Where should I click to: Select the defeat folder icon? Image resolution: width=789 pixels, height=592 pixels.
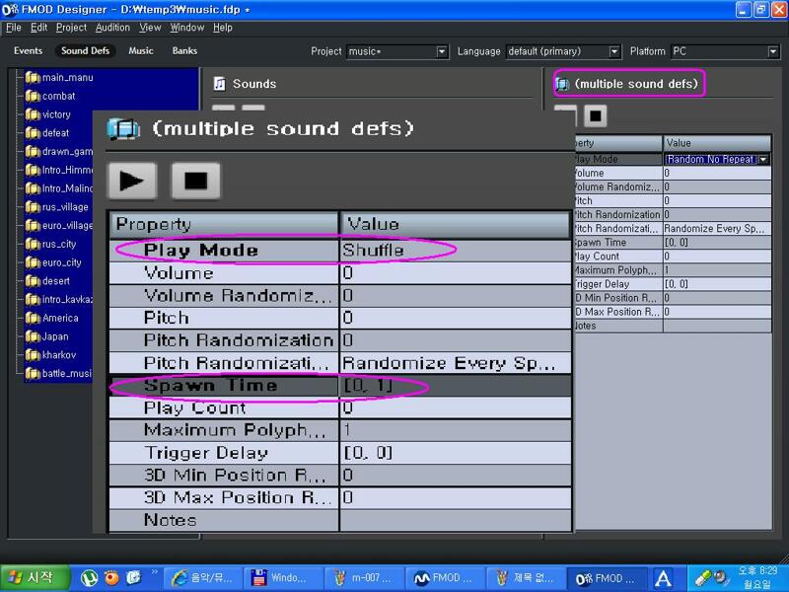33,133
